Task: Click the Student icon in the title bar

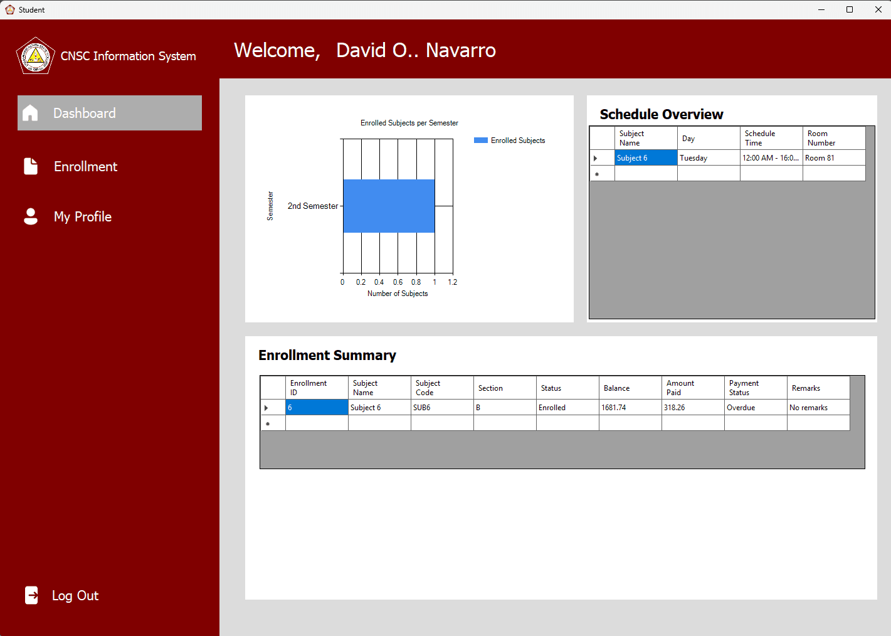Action: (10, 9)
